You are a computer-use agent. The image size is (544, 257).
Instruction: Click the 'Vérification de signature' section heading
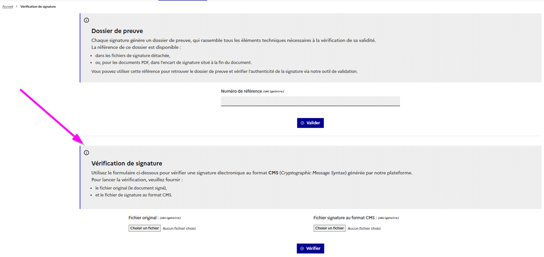coord(127,163)
